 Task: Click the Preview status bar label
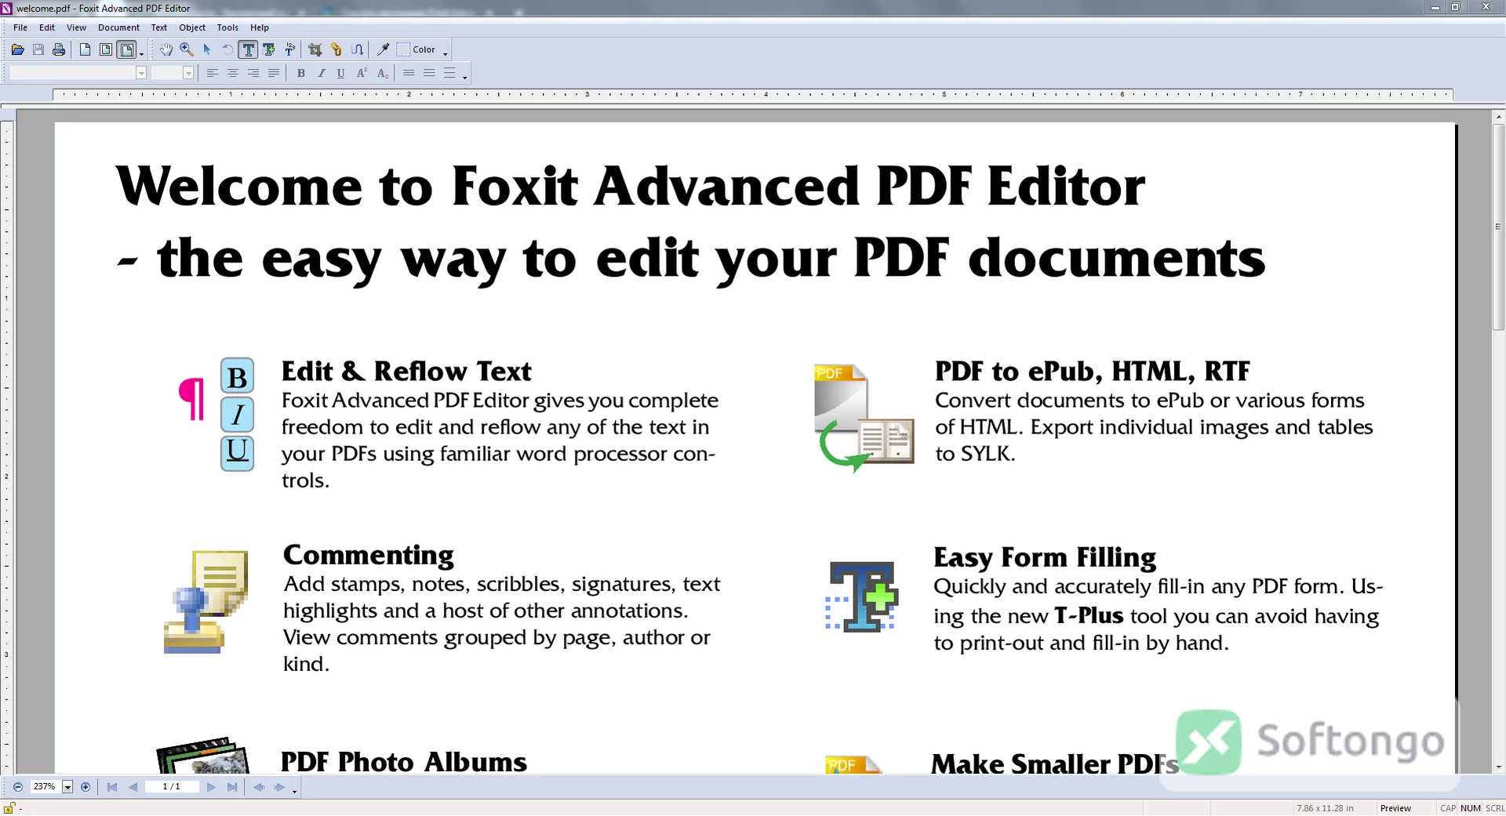click(1395, 808)
